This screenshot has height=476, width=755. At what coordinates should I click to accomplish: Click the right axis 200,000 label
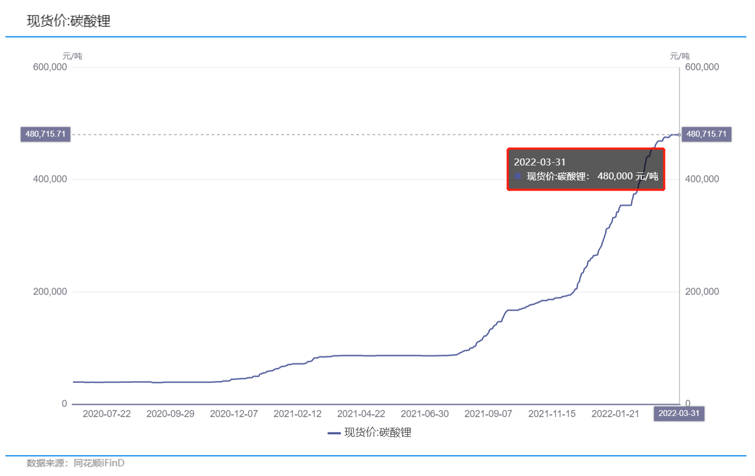(x=702, y=292)
